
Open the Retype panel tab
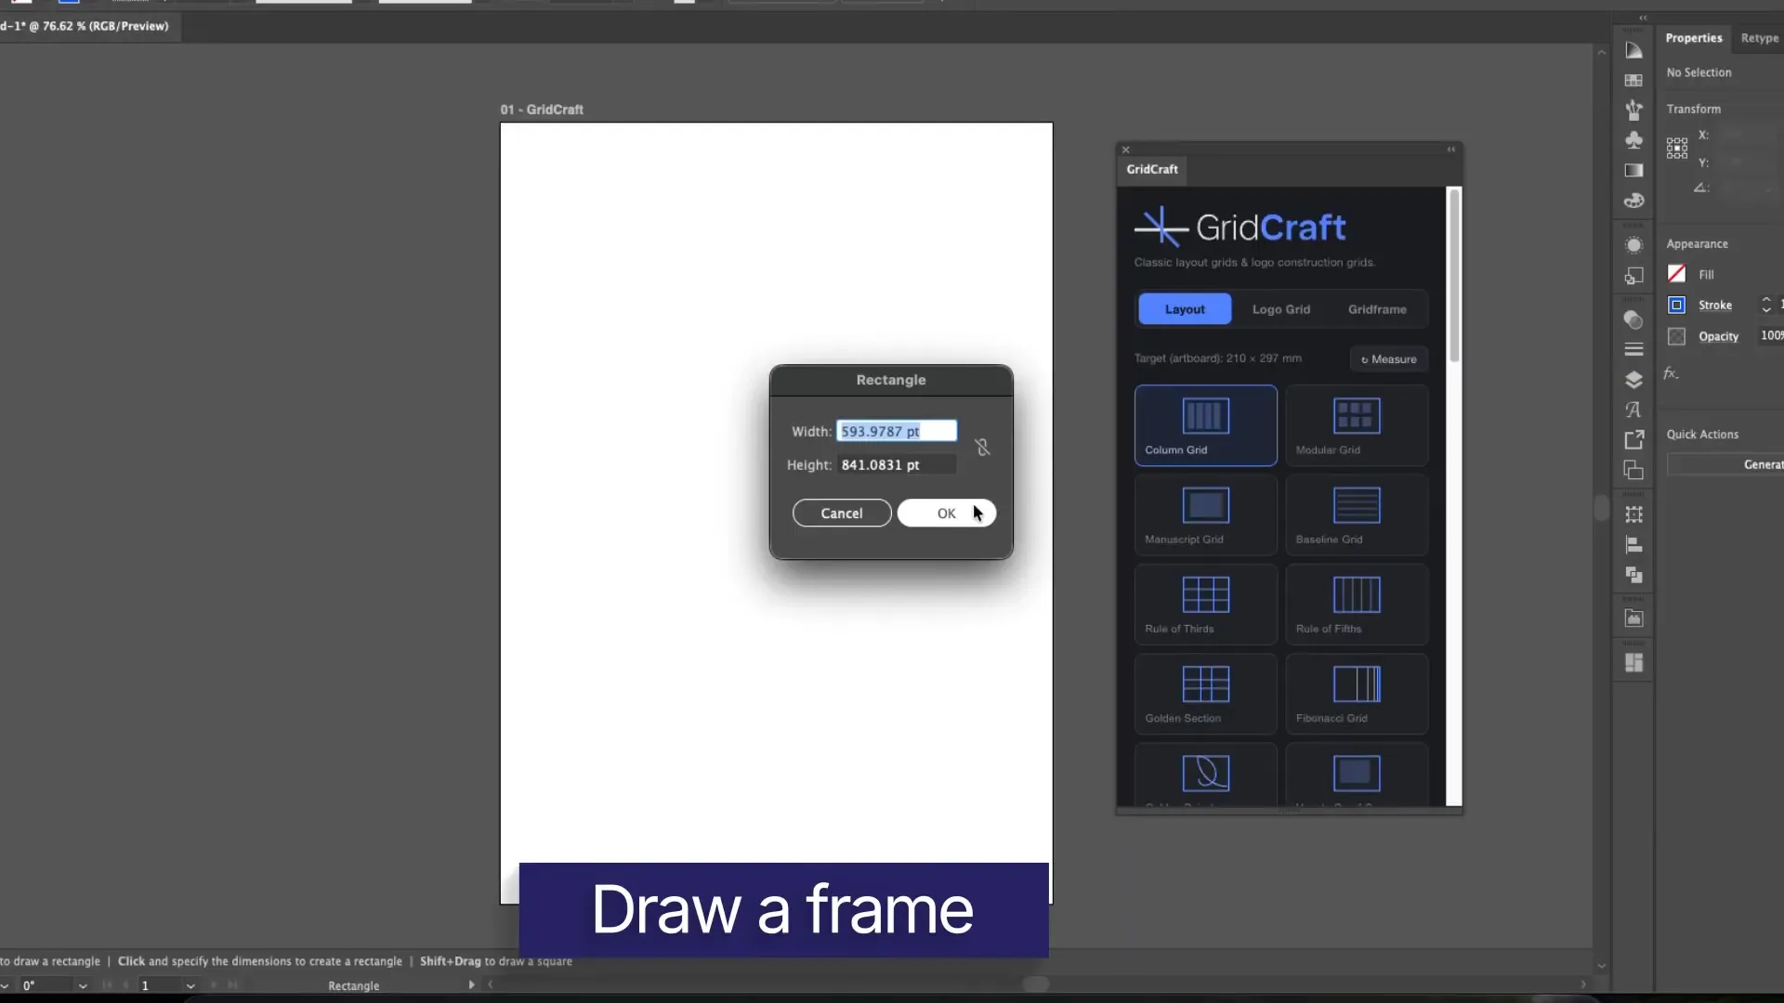(1759, 38)
